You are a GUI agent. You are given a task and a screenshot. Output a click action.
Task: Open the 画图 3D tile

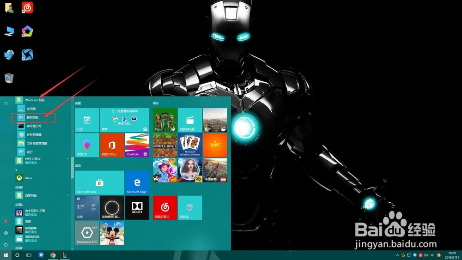click(87, 145)
